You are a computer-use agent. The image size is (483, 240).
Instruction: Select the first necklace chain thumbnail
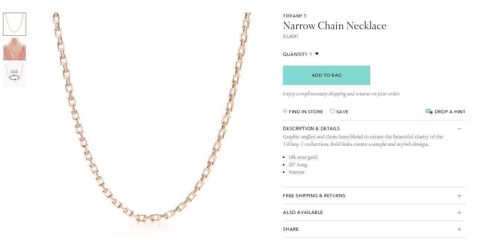coord(15,24)
